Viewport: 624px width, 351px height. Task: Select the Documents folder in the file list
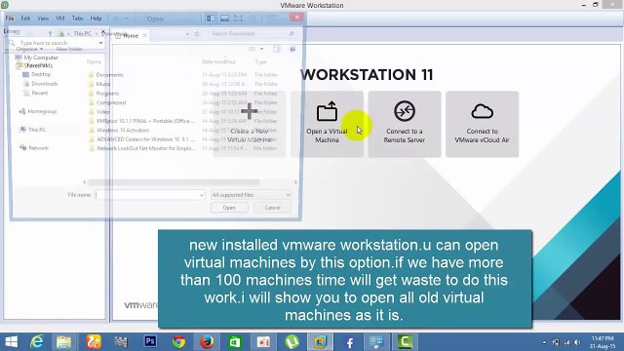pos(109,75)
